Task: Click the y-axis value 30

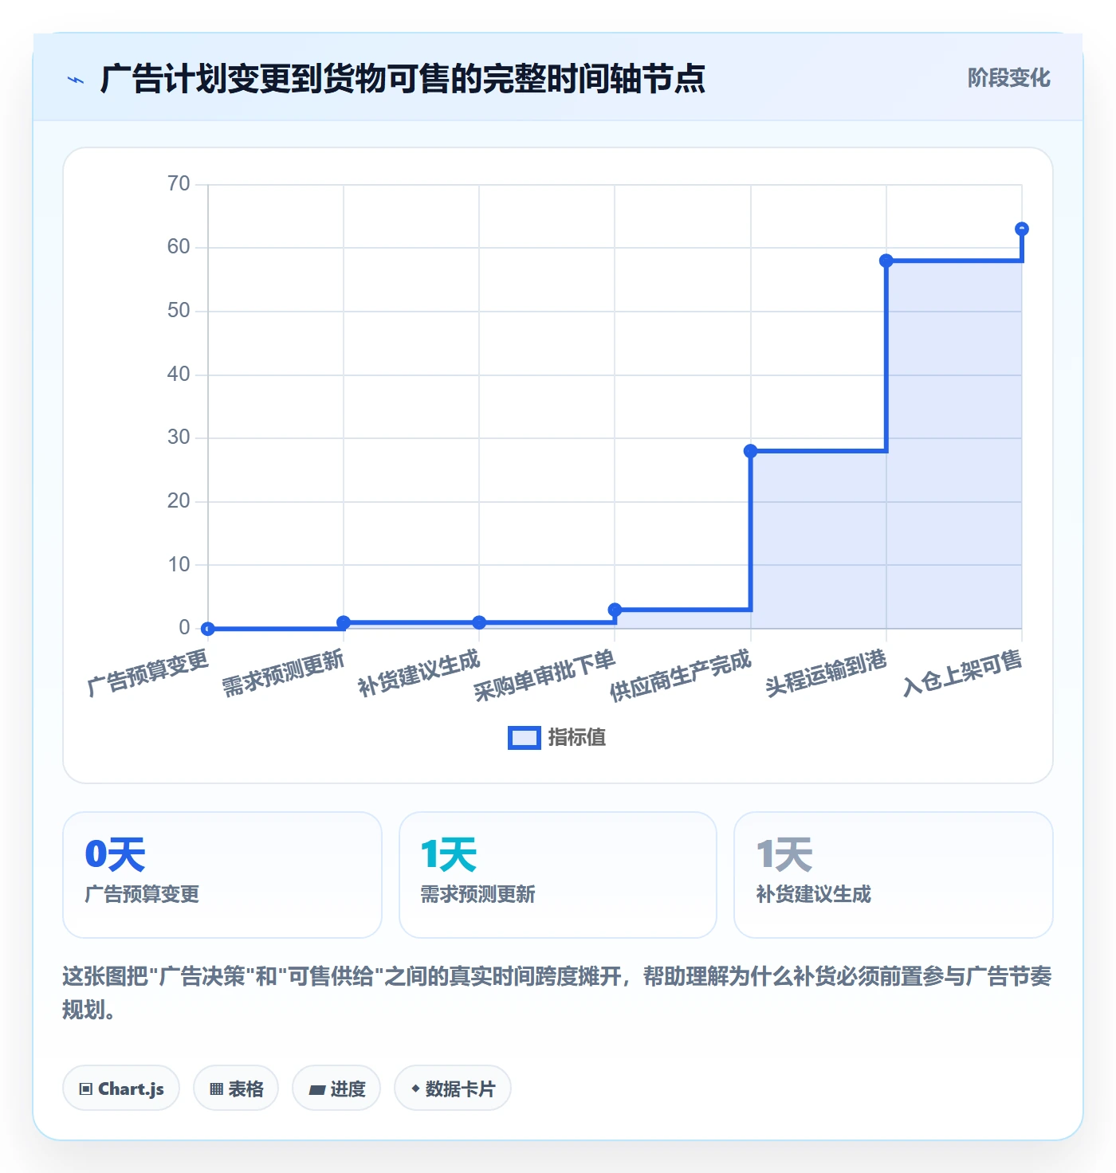Action: [179, 437]
